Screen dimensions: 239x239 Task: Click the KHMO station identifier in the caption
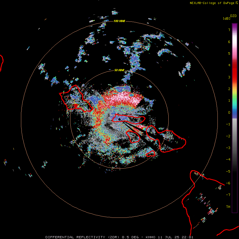click(151, 237)
